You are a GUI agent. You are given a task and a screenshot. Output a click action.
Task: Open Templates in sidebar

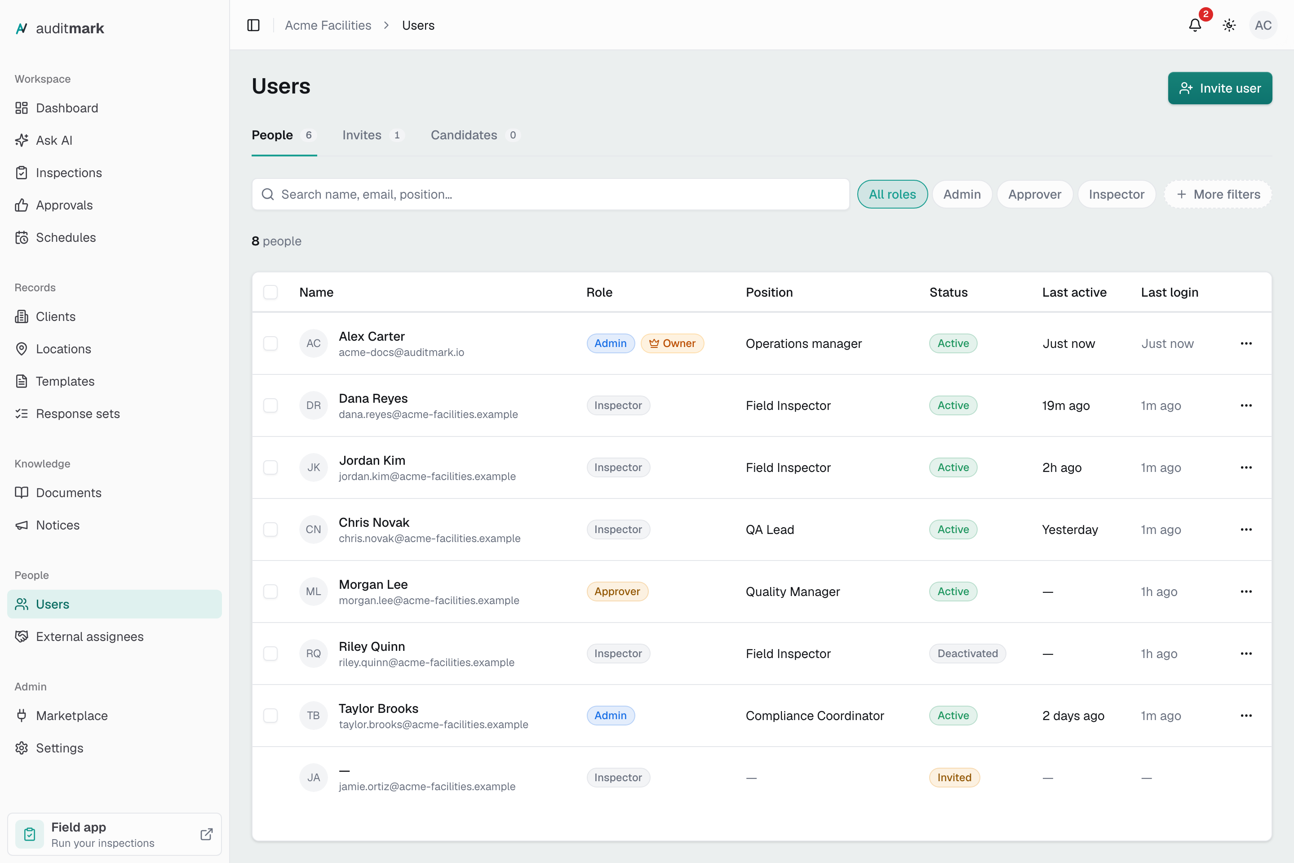[115, 382]
